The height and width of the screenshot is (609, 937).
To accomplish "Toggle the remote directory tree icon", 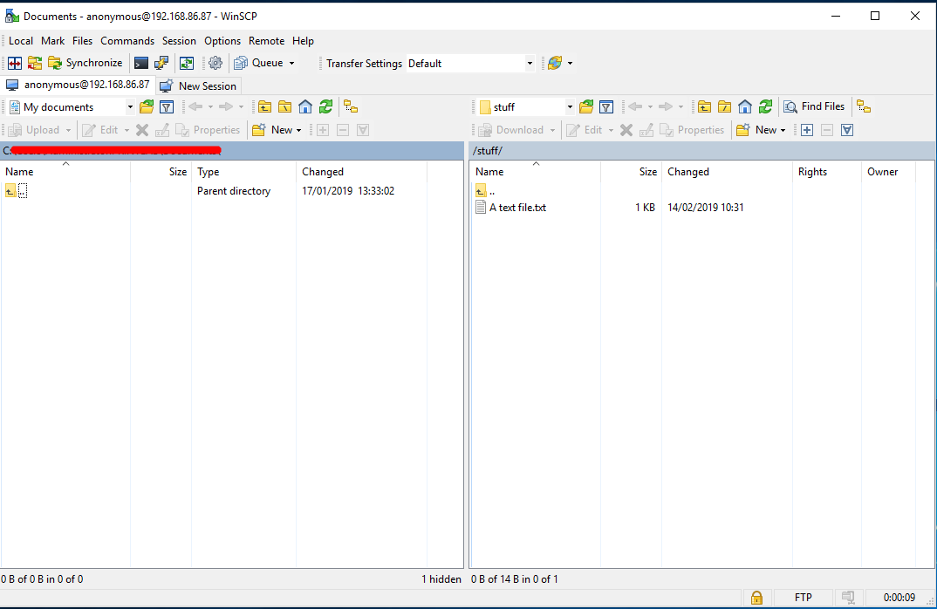I will (x=864, y=107).
